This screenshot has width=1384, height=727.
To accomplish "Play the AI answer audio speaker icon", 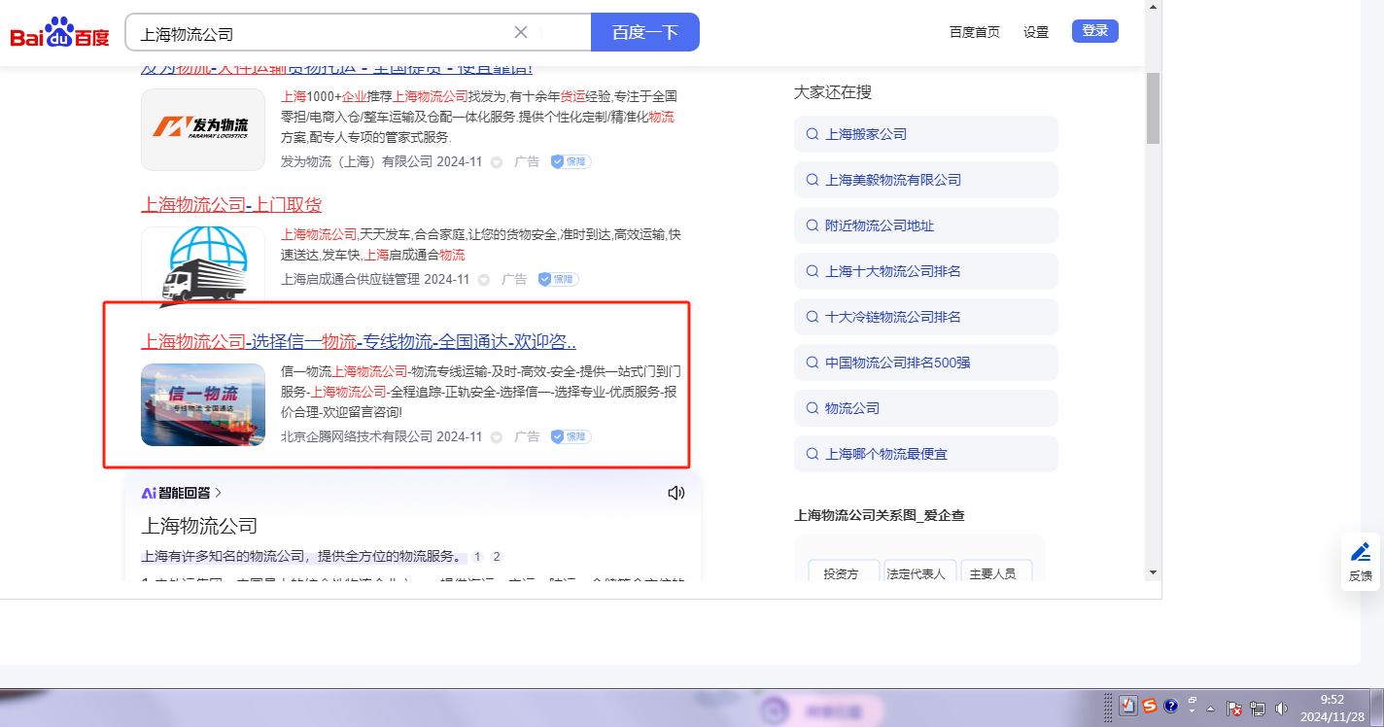I will tap(676, 493).
